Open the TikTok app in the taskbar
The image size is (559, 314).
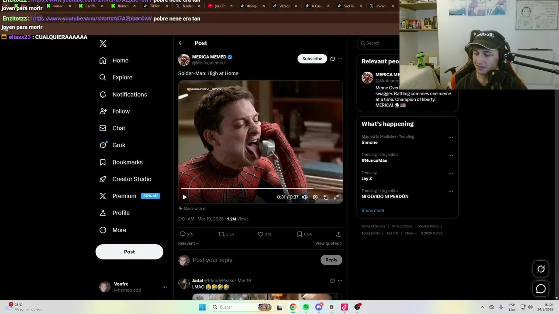pos(344,307)
